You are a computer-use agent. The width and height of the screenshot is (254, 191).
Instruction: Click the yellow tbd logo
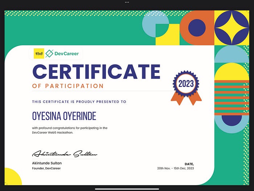(x=39, y=53)
